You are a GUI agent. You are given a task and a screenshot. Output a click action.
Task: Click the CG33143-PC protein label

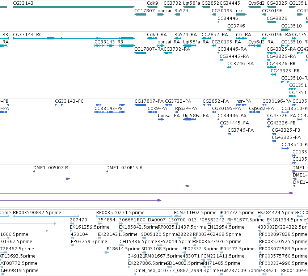(69, 101)
